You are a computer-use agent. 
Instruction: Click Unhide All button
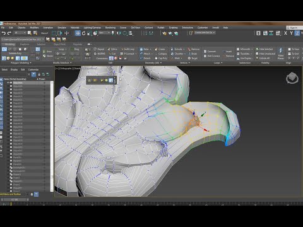(x=263, y=58)
